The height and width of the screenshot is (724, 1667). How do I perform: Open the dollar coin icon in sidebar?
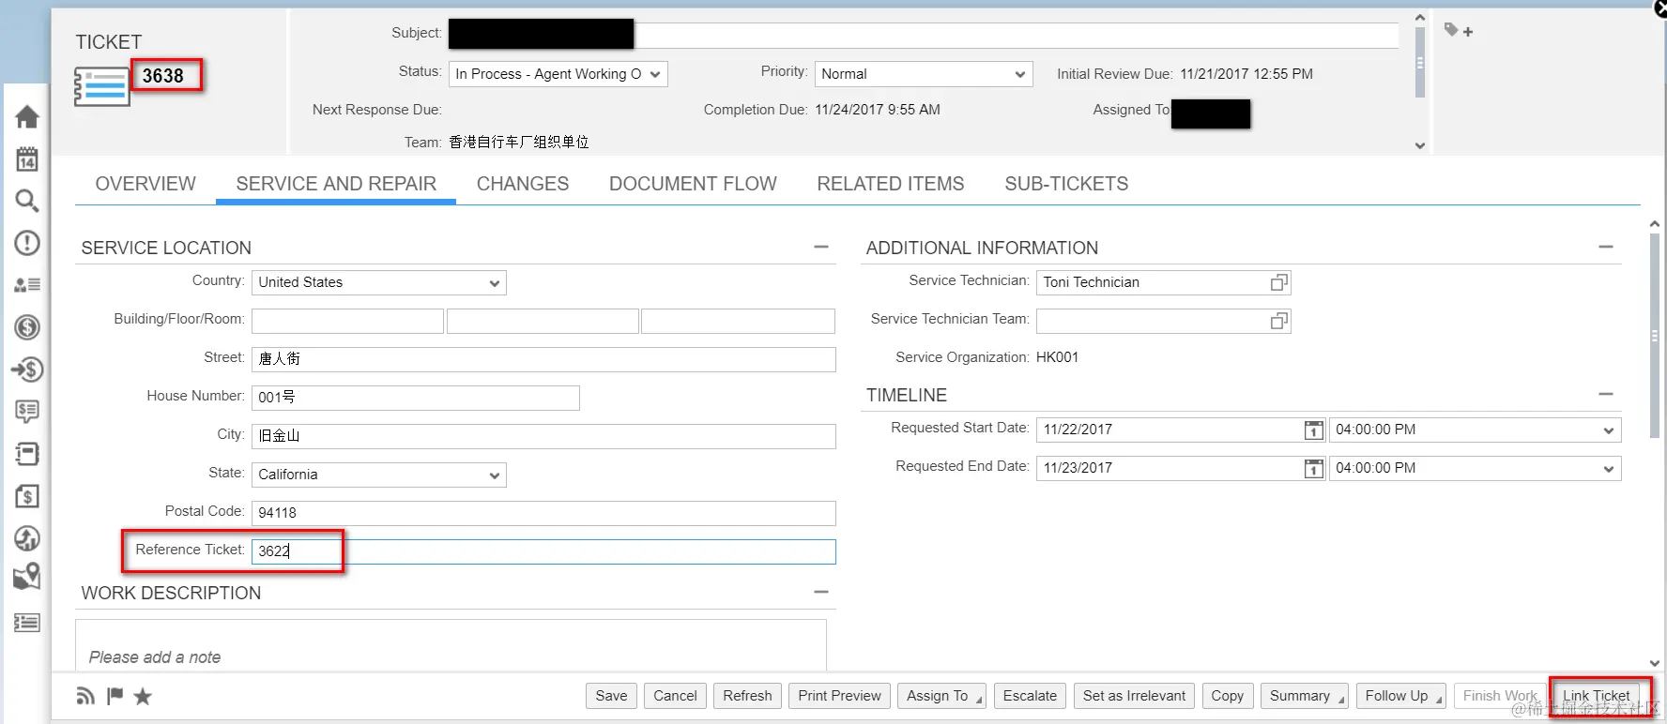click(x=27, y=327)
